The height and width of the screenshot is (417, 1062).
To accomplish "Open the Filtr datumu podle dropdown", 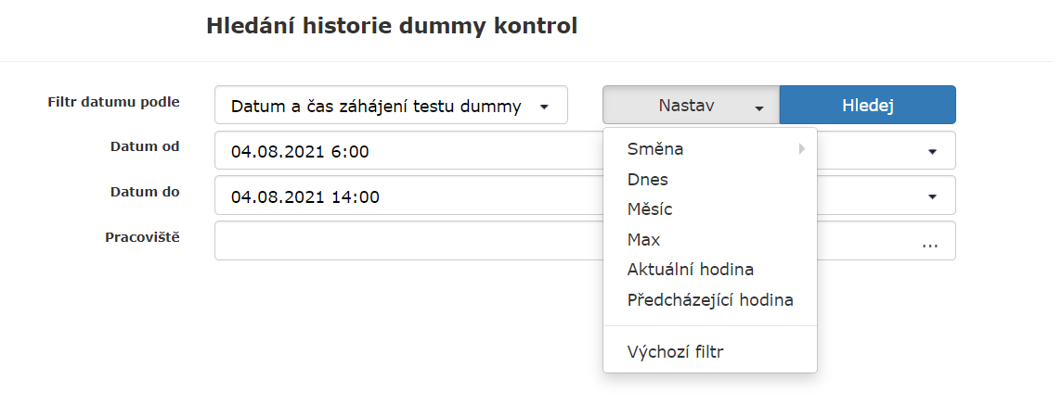I will click(x=390, y=106).
